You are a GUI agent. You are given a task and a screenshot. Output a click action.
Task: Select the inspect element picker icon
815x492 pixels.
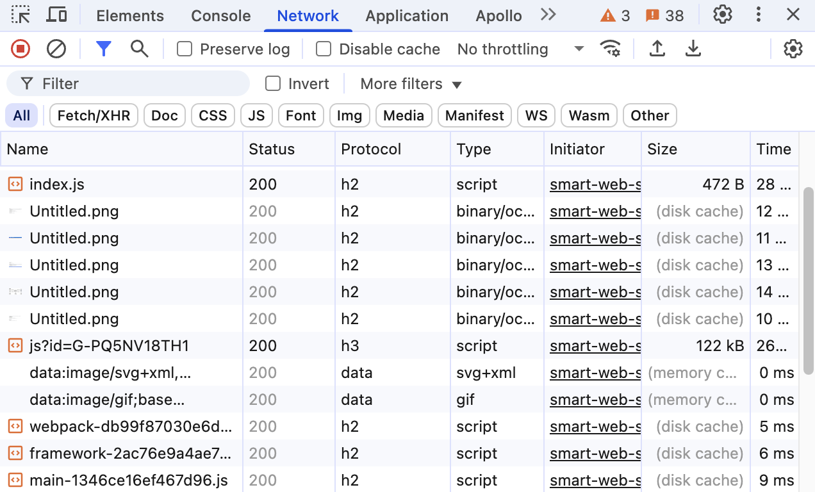point(21,15)
